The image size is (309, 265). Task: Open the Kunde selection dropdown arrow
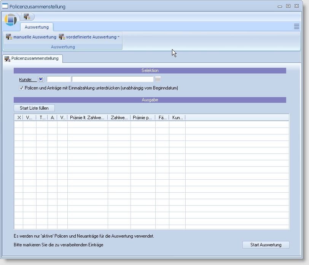click(41, 79)
